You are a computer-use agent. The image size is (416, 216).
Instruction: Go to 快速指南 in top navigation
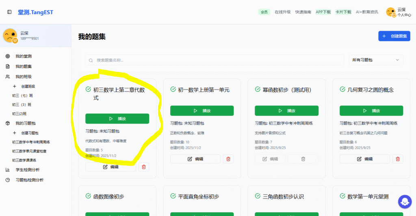coord(303,12)
